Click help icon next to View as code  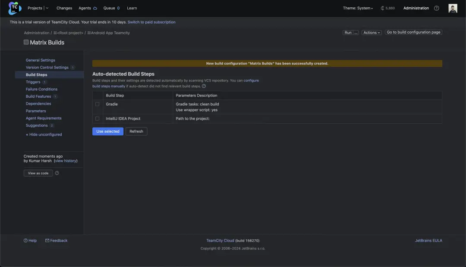coord(57,173)
